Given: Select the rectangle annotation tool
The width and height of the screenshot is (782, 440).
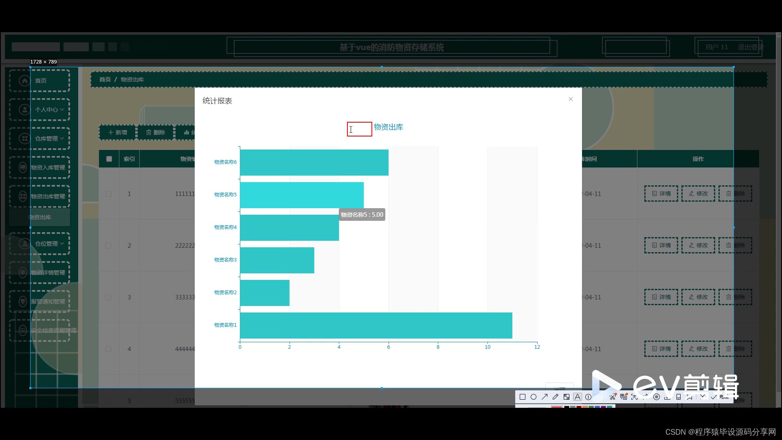Looking at the screenshot, I should (x=523, y=397).
